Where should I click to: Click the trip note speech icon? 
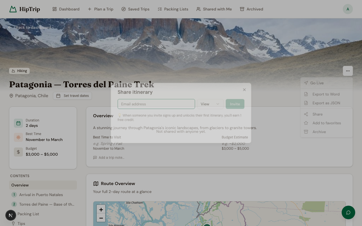95,158
